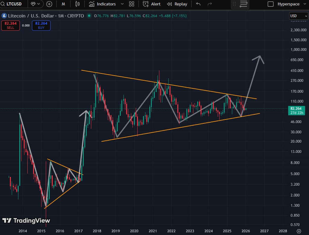The width and height of the screenshot is (309, 235).
Task: Click the green market status dot
Action: pyautogui.click(x=89, y=16)
